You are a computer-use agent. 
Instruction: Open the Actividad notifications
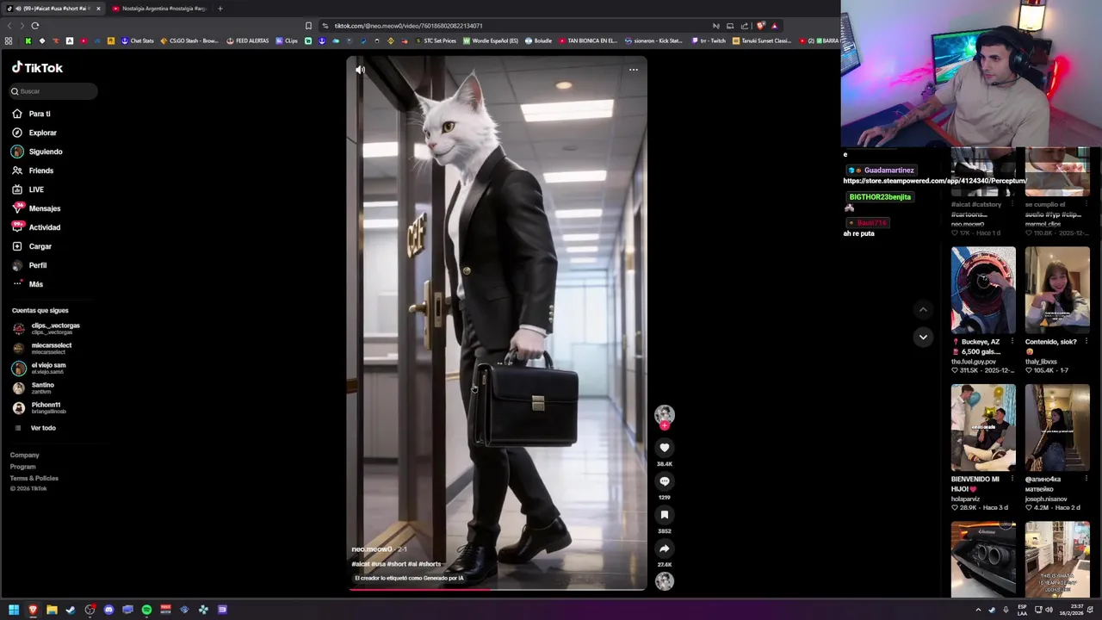pyautogui.click(x=36, y=227)
